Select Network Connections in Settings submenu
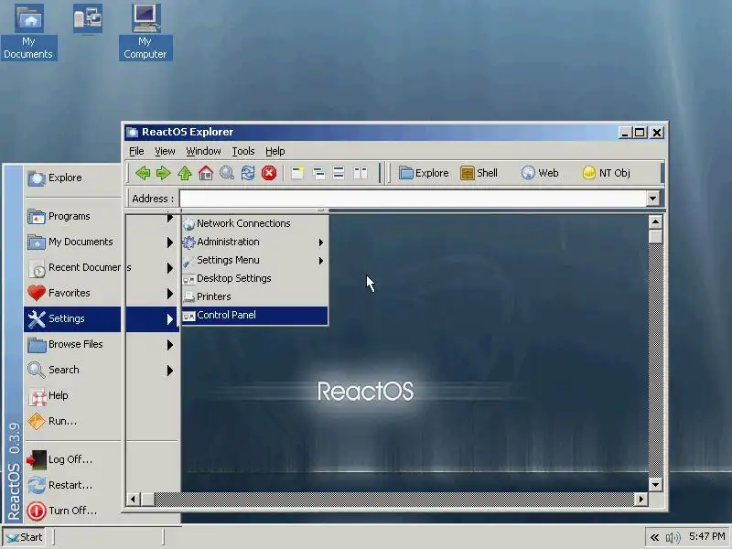 [x=255, y=223]
